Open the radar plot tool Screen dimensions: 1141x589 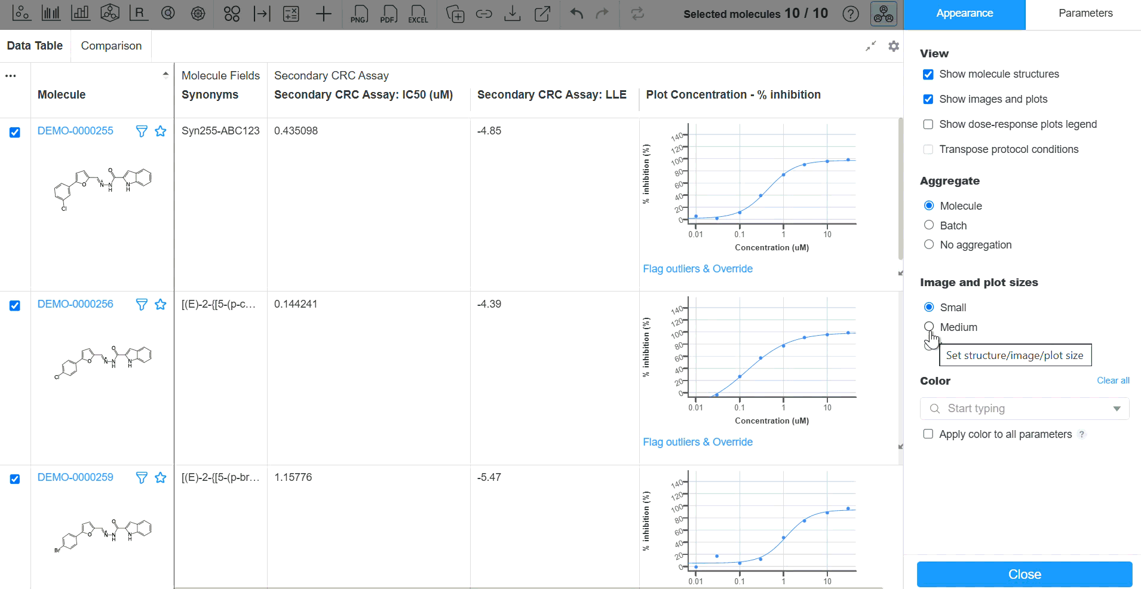point(198,13)
